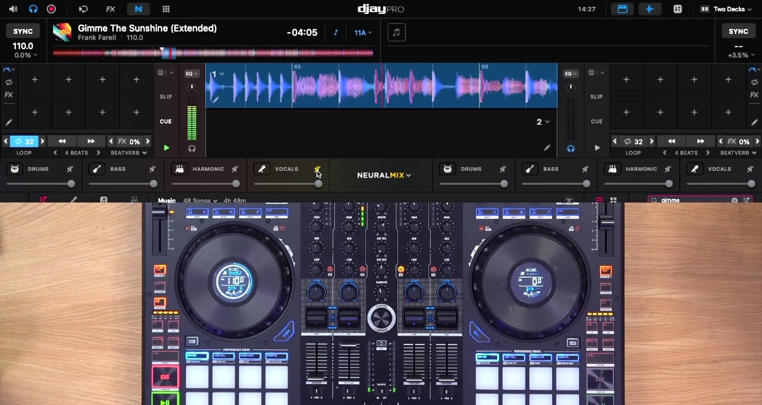This screenshot has height=405, width=762.
Task: Click the right deck skip backward button
Action: click(671, 141)
